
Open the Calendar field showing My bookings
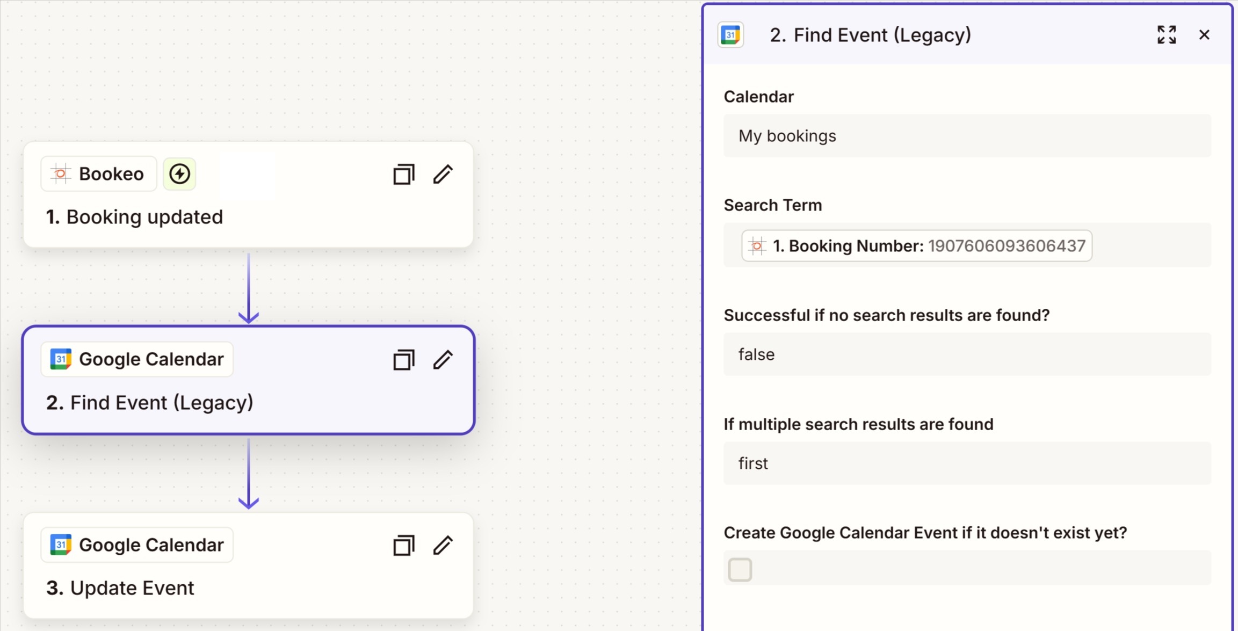(x=967, y=136)
